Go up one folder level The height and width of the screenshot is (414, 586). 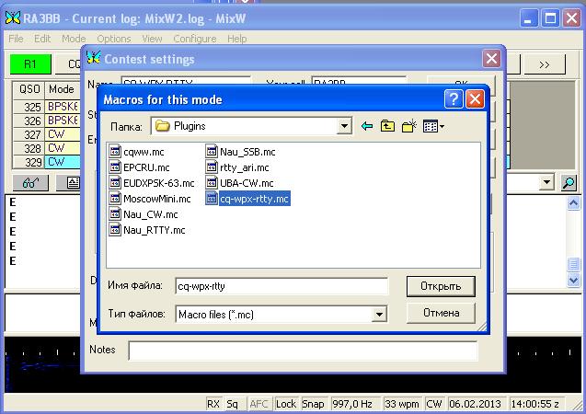coord(387,126)
